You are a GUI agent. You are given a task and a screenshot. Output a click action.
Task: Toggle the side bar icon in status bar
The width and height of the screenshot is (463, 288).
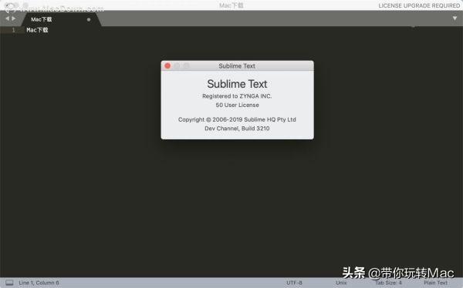pos(9,283)
